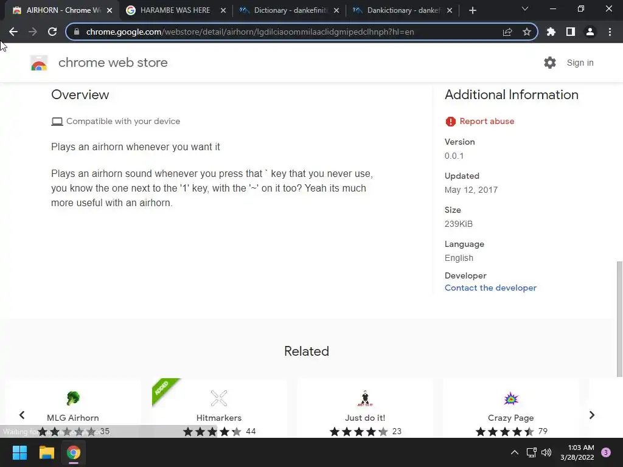The image size is (623, 467).
Task: Click the Compatible with your device laptop icon
Action: (x=57, y=122)
